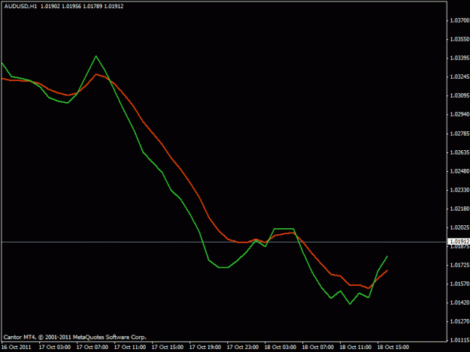
Task: Click the 1.02940 price scale label
Action: (x=459, y=115)
